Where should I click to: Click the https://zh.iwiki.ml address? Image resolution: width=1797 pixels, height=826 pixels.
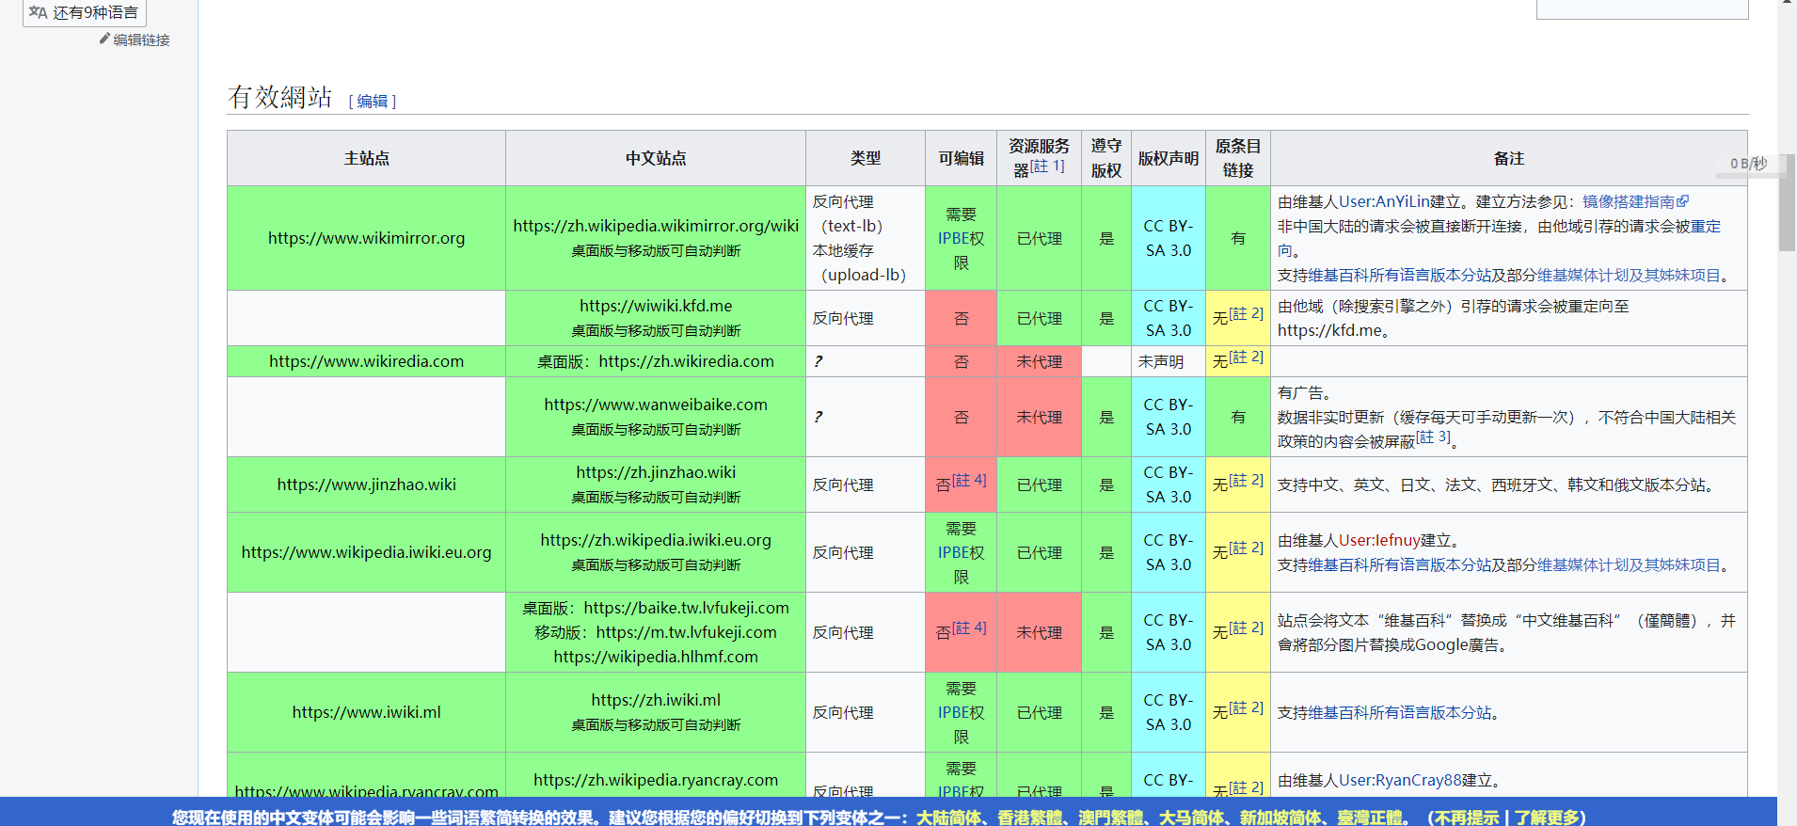[x=656, y=700]
